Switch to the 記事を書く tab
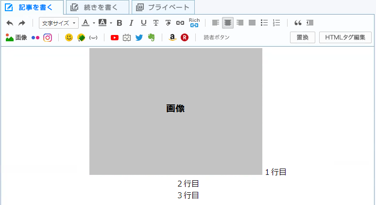The image size is (376, 205). [32, 7]
